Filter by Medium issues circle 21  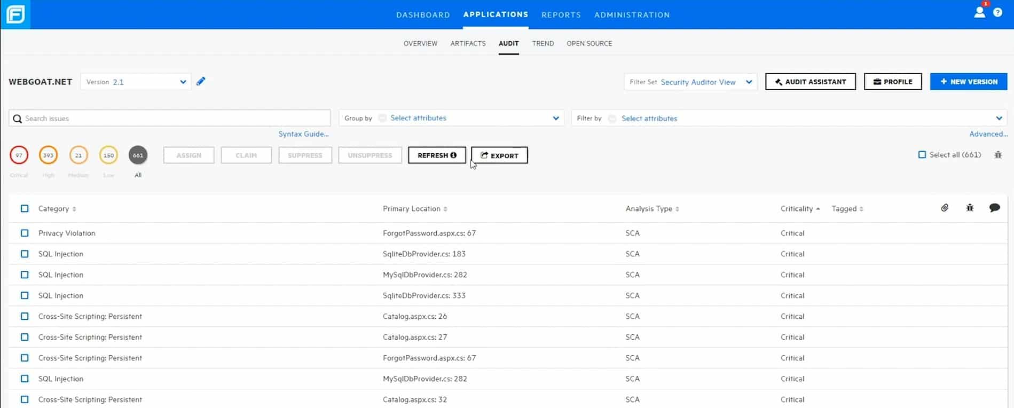78,155
